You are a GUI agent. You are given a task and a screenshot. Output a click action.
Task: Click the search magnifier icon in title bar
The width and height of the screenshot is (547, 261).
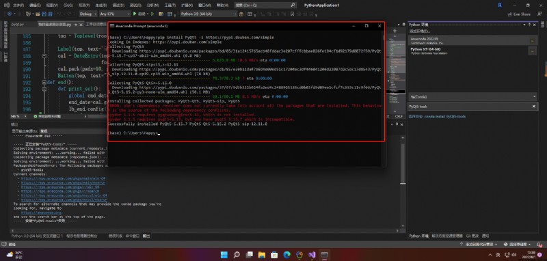pos(293,5)
